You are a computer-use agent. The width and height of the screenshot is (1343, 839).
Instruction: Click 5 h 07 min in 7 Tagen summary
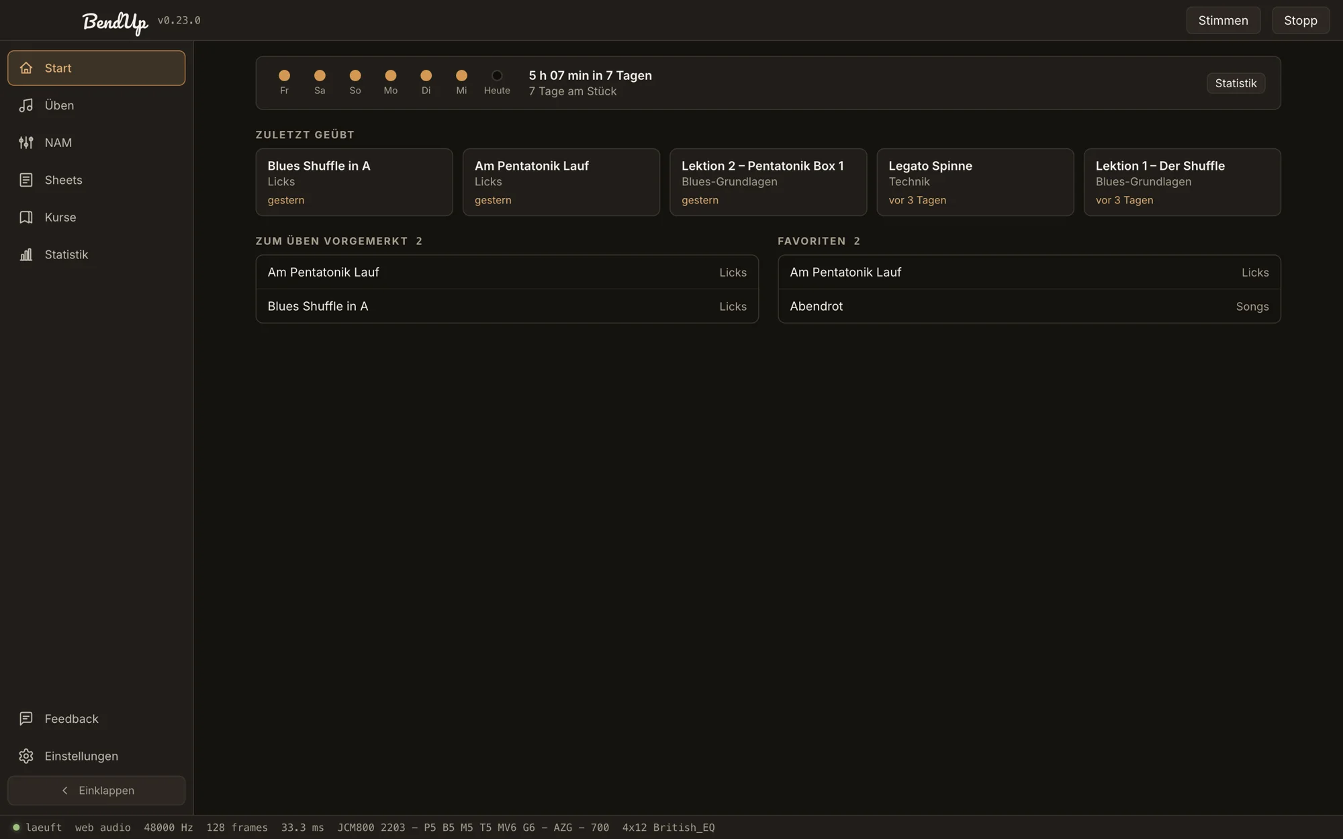pos(590,75)
